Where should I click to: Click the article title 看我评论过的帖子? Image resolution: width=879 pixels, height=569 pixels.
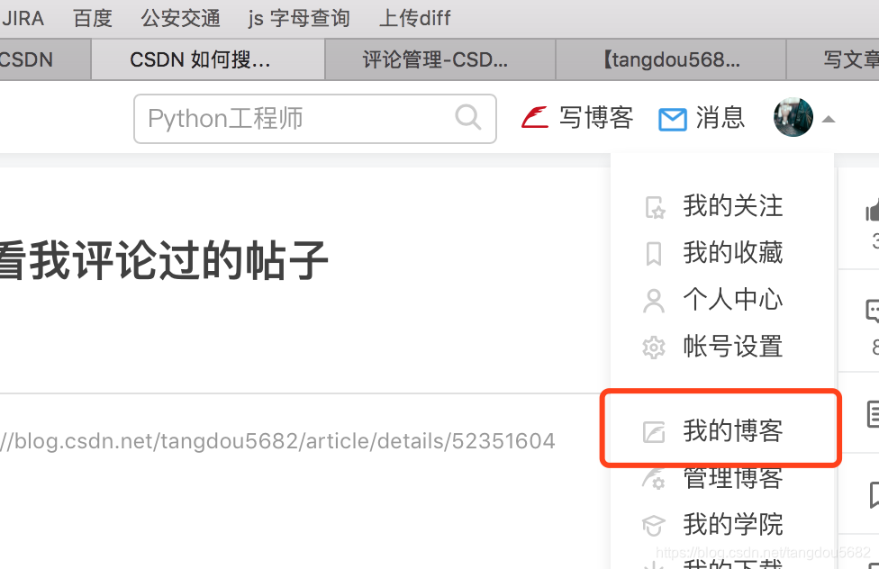164,260
